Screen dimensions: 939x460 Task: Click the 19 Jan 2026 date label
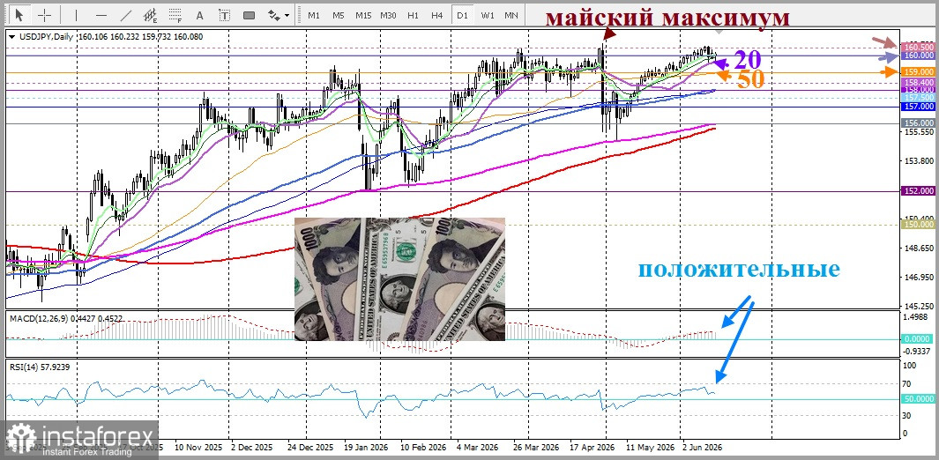[365, 448]
